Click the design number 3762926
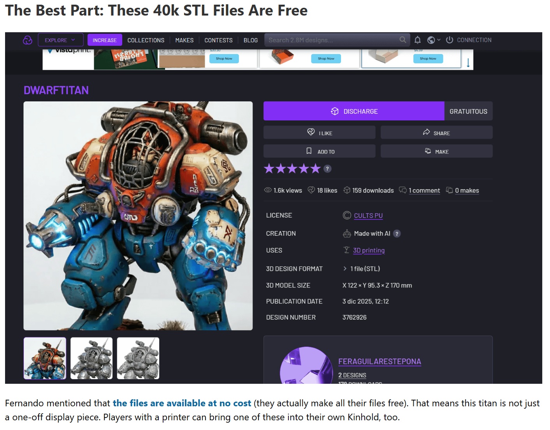 click(355, 317)
